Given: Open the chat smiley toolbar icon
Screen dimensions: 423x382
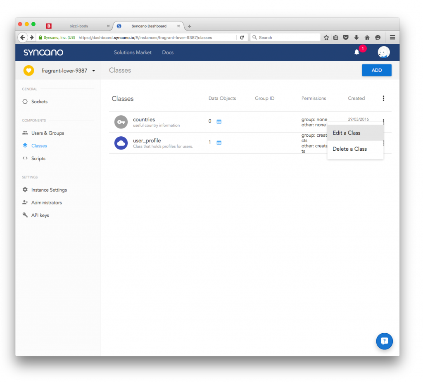Looking at the screenshot, I should (378, 38).
